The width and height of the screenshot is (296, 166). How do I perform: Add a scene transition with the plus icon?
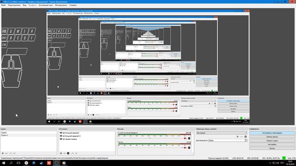[x=237, y=136]
